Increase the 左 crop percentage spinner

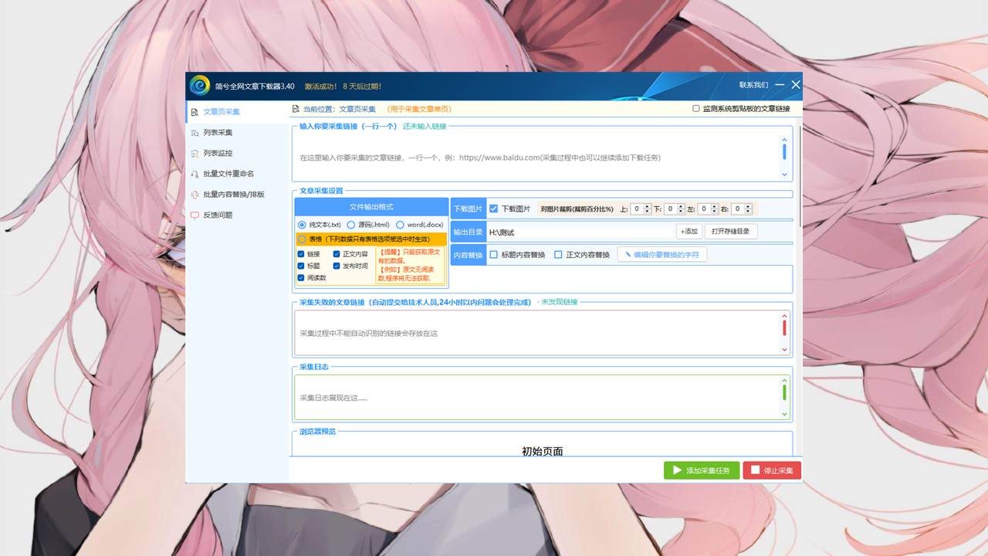point(716,206)
